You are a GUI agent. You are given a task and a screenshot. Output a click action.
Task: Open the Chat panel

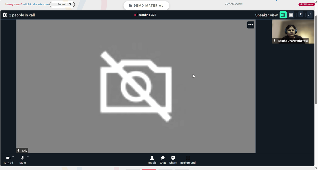[162, 160]
